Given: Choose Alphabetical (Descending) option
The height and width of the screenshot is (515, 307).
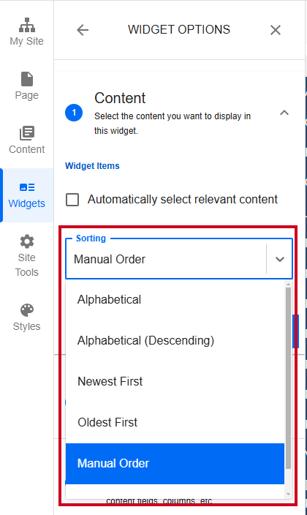Looking at the screenshot, I should click(175, 341).
